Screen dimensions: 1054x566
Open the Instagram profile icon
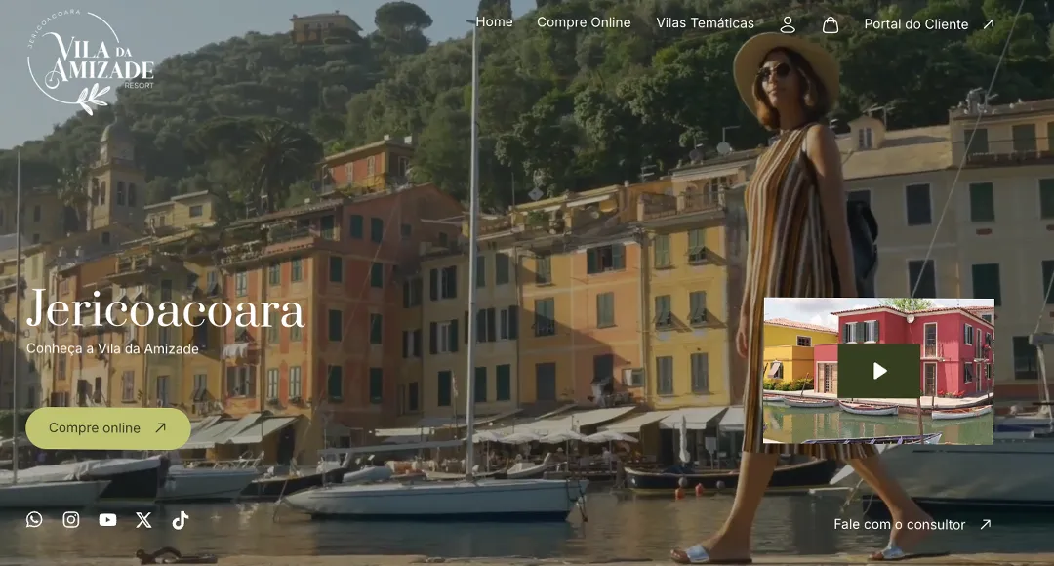(71, 520)
